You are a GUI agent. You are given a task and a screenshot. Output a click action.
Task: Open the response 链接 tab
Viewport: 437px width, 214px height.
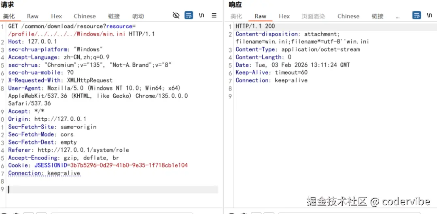click(x=378, y=16)
